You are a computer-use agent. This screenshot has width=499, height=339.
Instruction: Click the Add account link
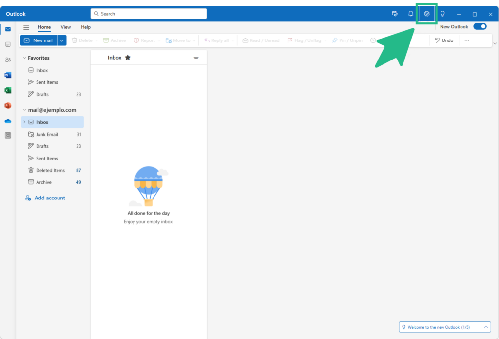pyautogui.click(x=50, y=198)
